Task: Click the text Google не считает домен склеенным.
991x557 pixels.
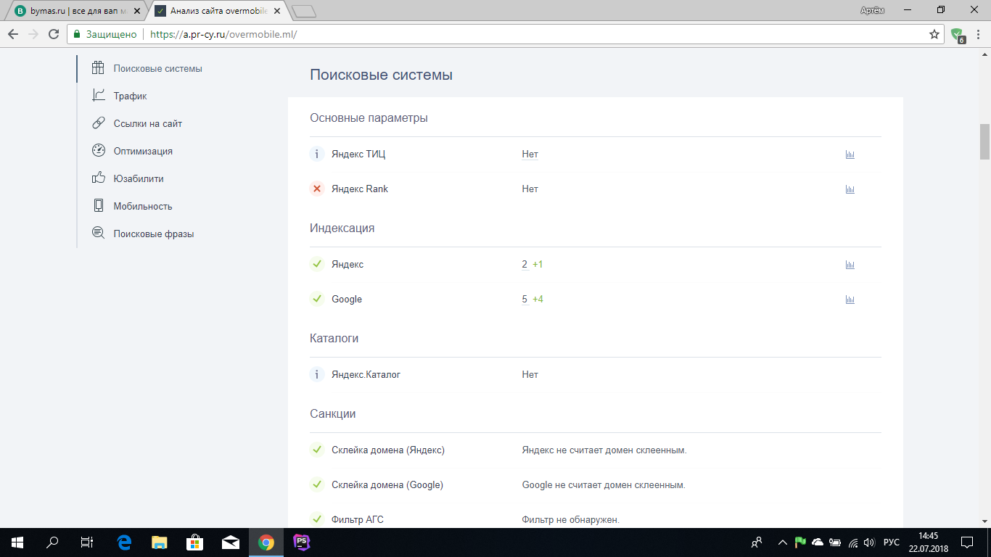Action: (x=604, y=484)
